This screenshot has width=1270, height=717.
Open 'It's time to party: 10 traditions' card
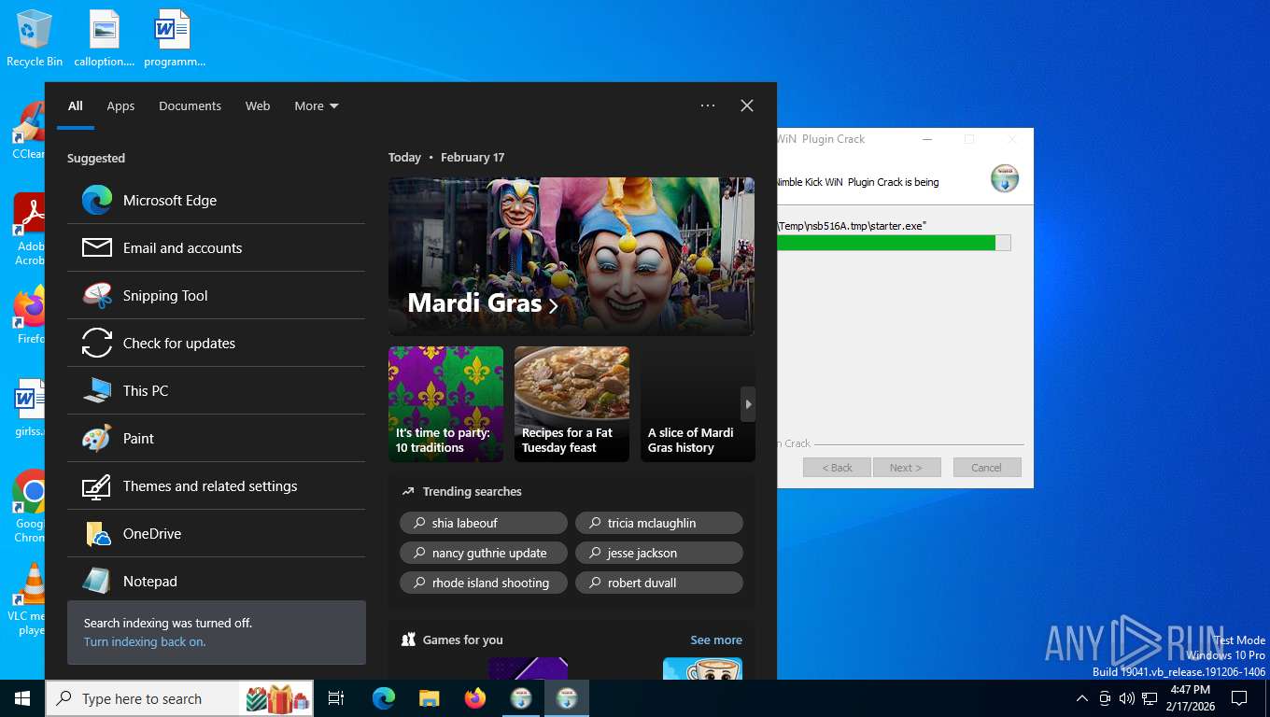(x=445, y=403)
